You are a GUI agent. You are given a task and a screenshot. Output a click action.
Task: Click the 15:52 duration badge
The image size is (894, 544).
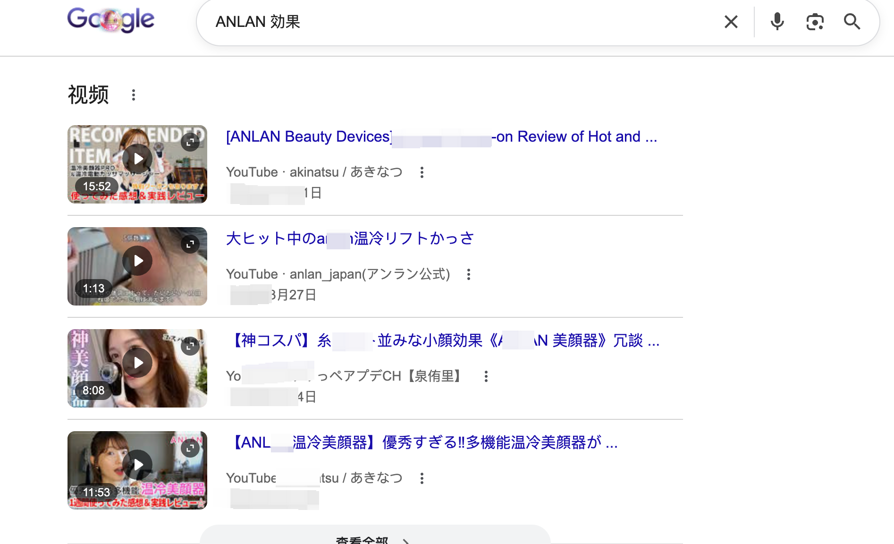97,187
